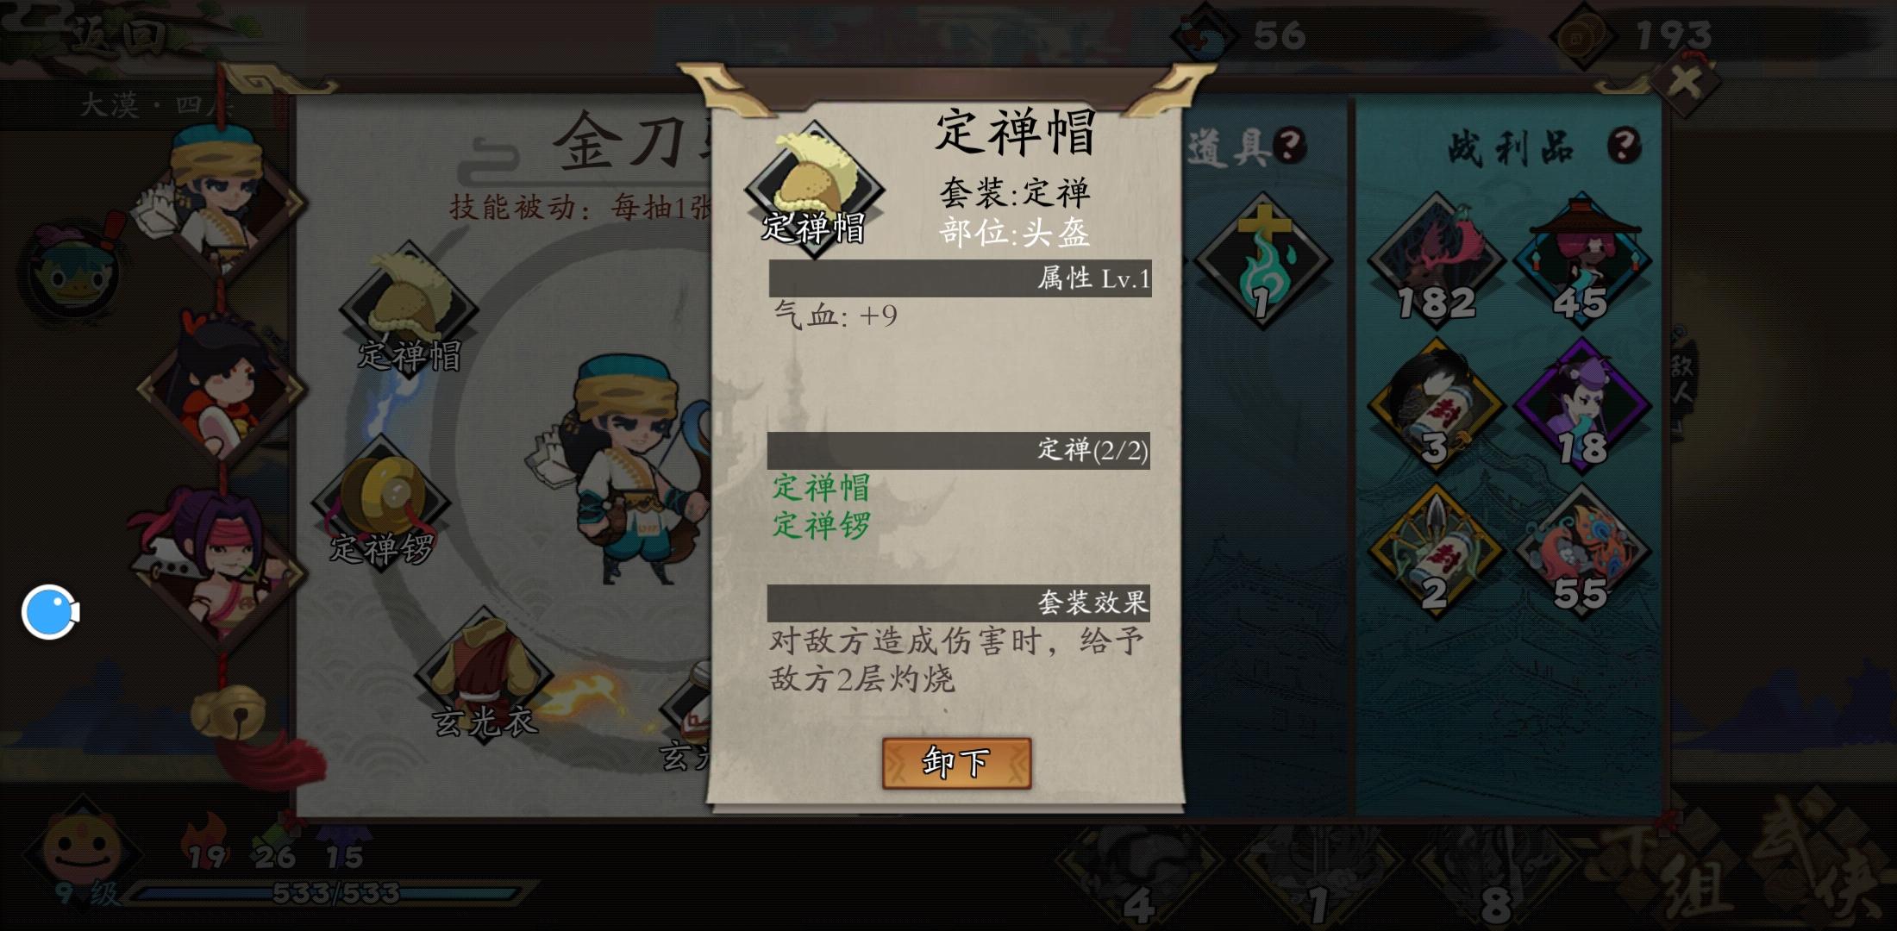The image size is (1897, 931).
Task: Select the sealed scroll loot with count 2
Action: pyautogui.click(x=1436, y=552)
